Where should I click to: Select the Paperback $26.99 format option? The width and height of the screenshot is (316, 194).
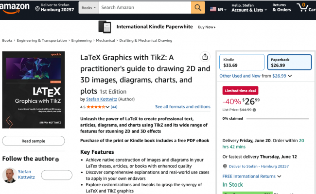(x=289, y=62)
